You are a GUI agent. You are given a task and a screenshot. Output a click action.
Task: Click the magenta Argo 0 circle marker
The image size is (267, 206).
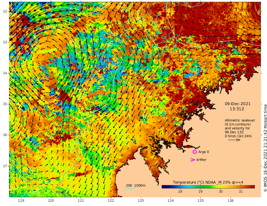pos(194,152)
